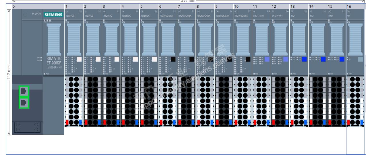366x155 pixels.
Task: Click the light base unit under slot 6
Action: tap(168, 101)
